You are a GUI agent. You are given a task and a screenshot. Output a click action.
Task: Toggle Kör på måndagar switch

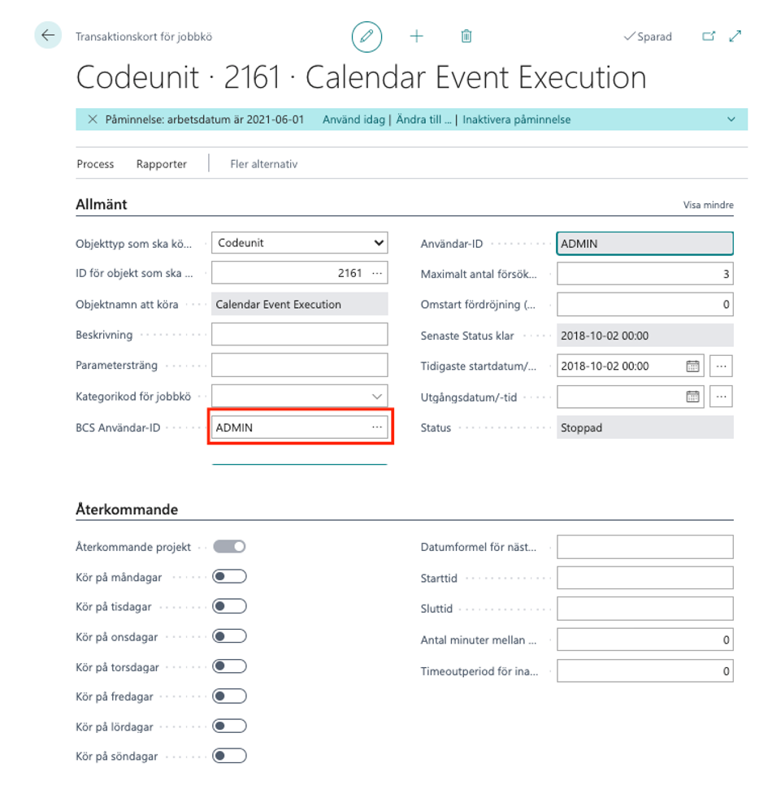coord(229,577)
